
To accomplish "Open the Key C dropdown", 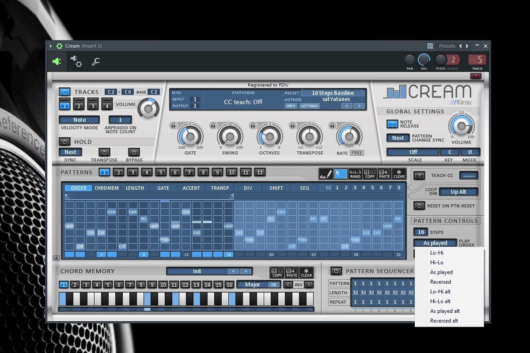I will tap(450, 152).
